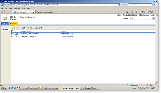Click the red Stop loading button
161x93 pixels.
126,5
